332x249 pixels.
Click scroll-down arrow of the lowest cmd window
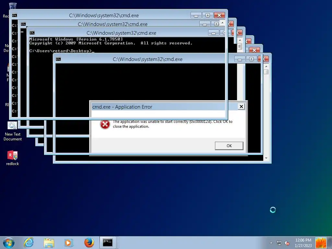(x=266, y=158)
